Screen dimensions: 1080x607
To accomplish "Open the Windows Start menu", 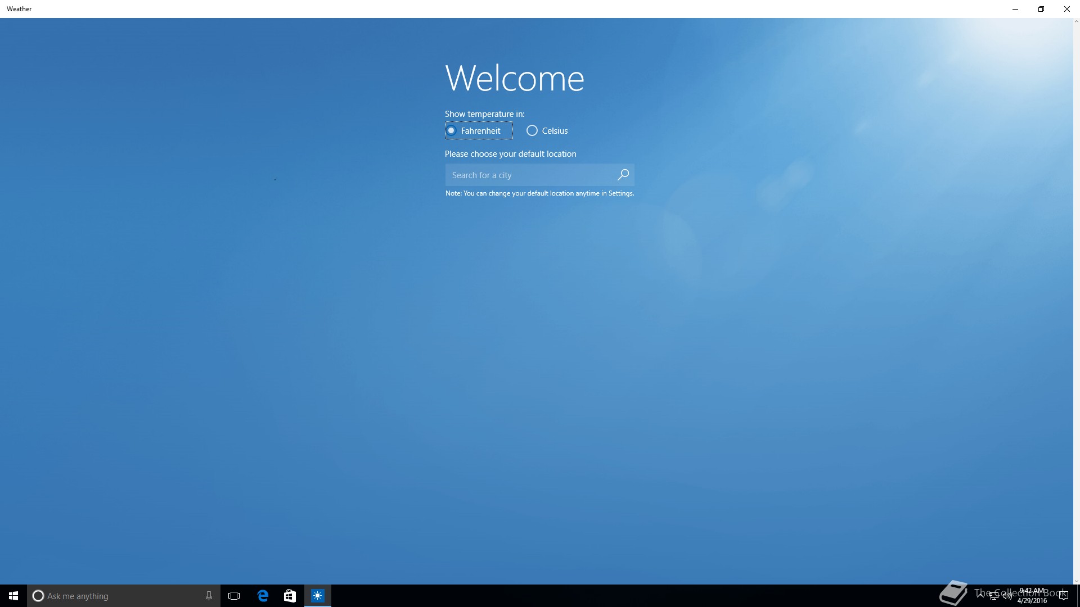I will (13, 596).
